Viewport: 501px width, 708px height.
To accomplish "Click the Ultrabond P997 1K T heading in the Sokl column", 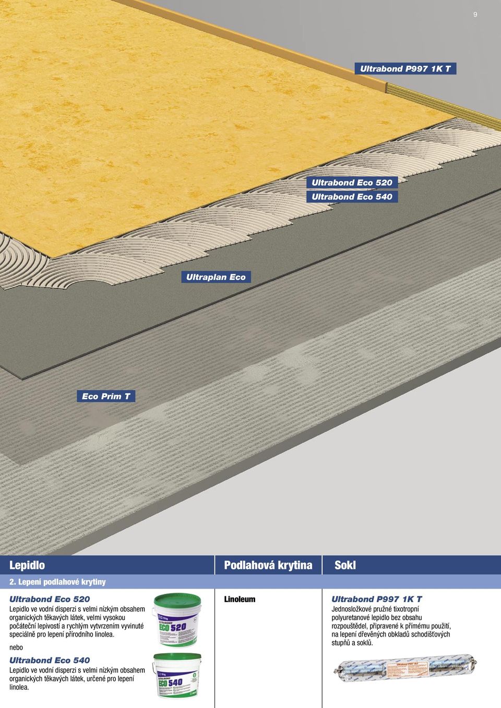I will (377, 600).
